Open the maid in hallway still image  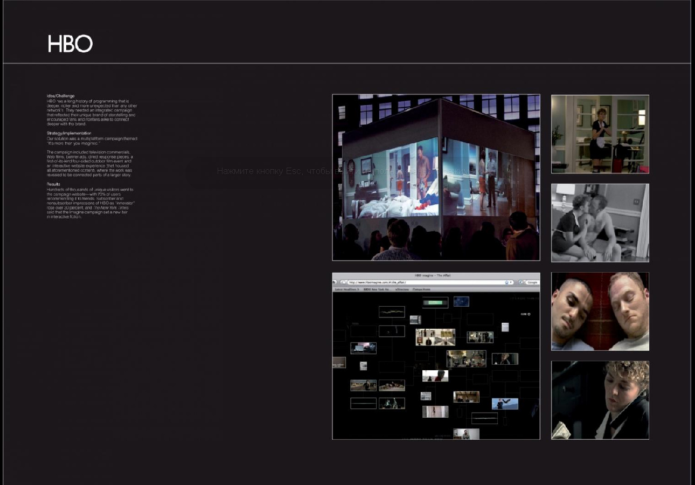tap(600, 134)
